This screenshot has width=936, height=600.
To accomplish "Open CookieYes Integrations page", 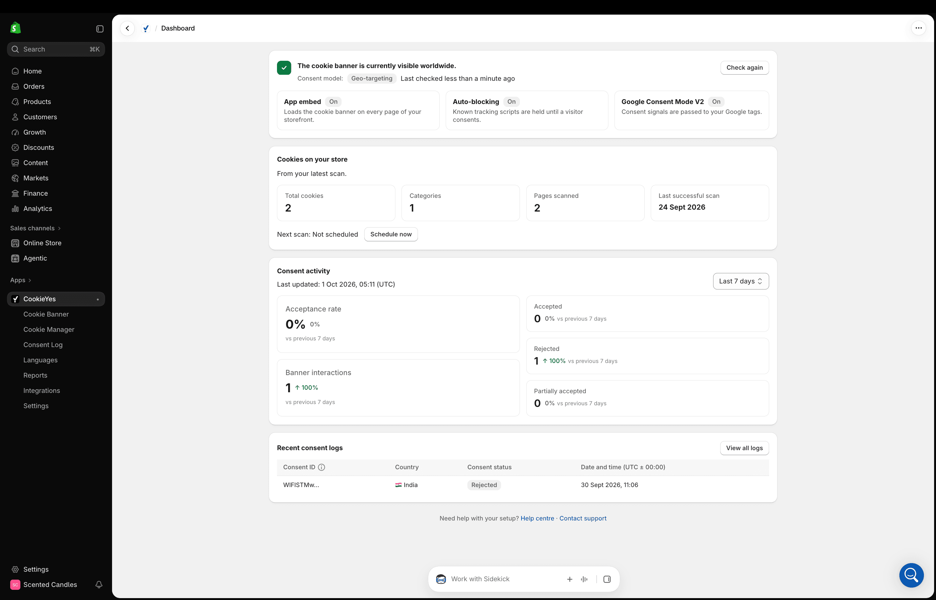I will 42,390.
